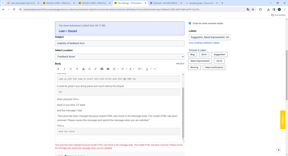Open Chrome downloads icon
The width and height of the screenshot is (288, 156).
pyautogui.click(x=268, y=9)
